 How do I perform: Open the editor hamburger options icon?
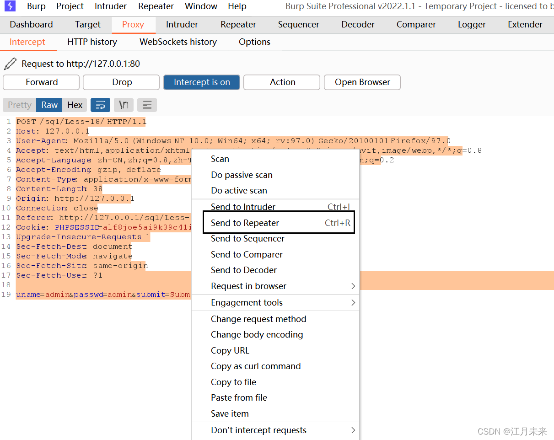tap(147, 105)
